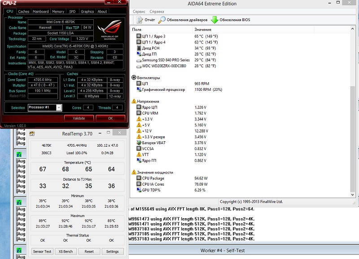
Task: Click the green arrow Обновления BIOS icon
Action: [x=215, y=20]
